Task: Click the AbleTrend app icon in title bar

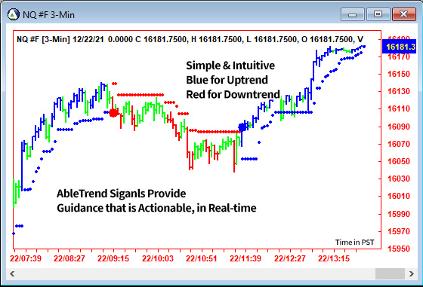Action: click(x=14, y=14)
